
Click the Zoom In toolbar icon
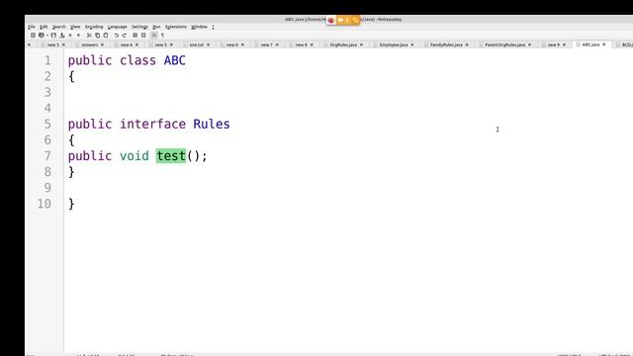click(136, 36)
